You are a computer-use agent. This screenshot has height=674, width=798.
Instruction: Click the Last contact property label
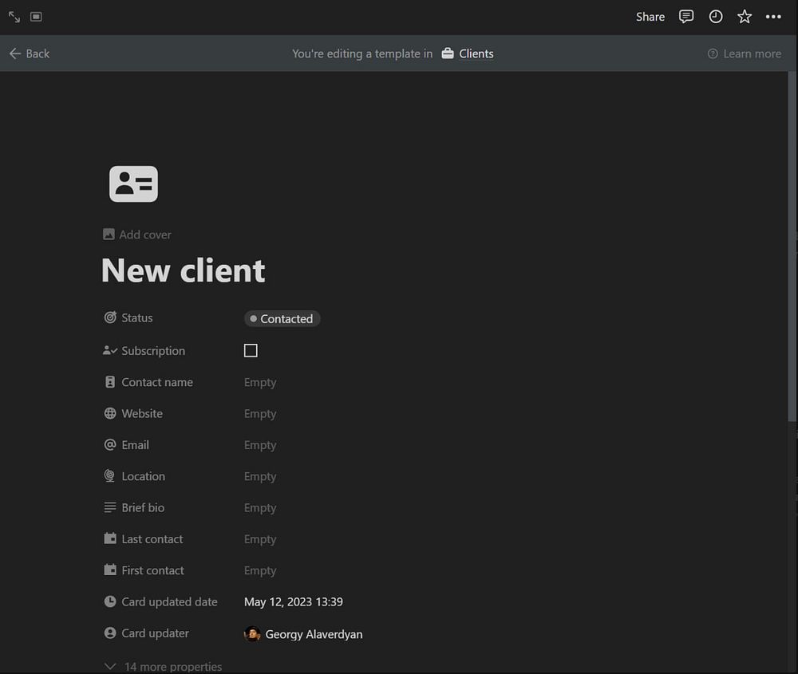[x=152, y=539]
